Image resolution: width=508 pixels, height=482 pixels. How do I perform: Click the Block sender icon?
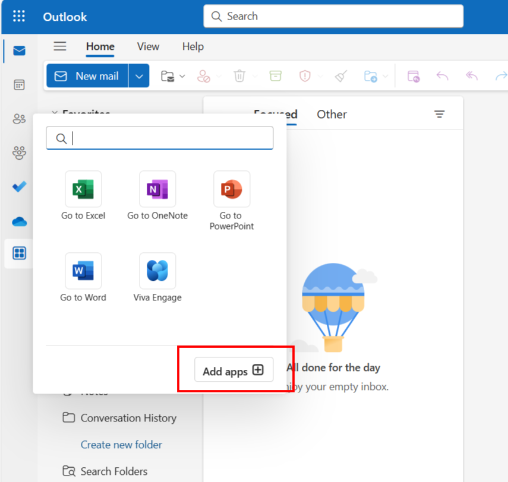pos(204,77)
